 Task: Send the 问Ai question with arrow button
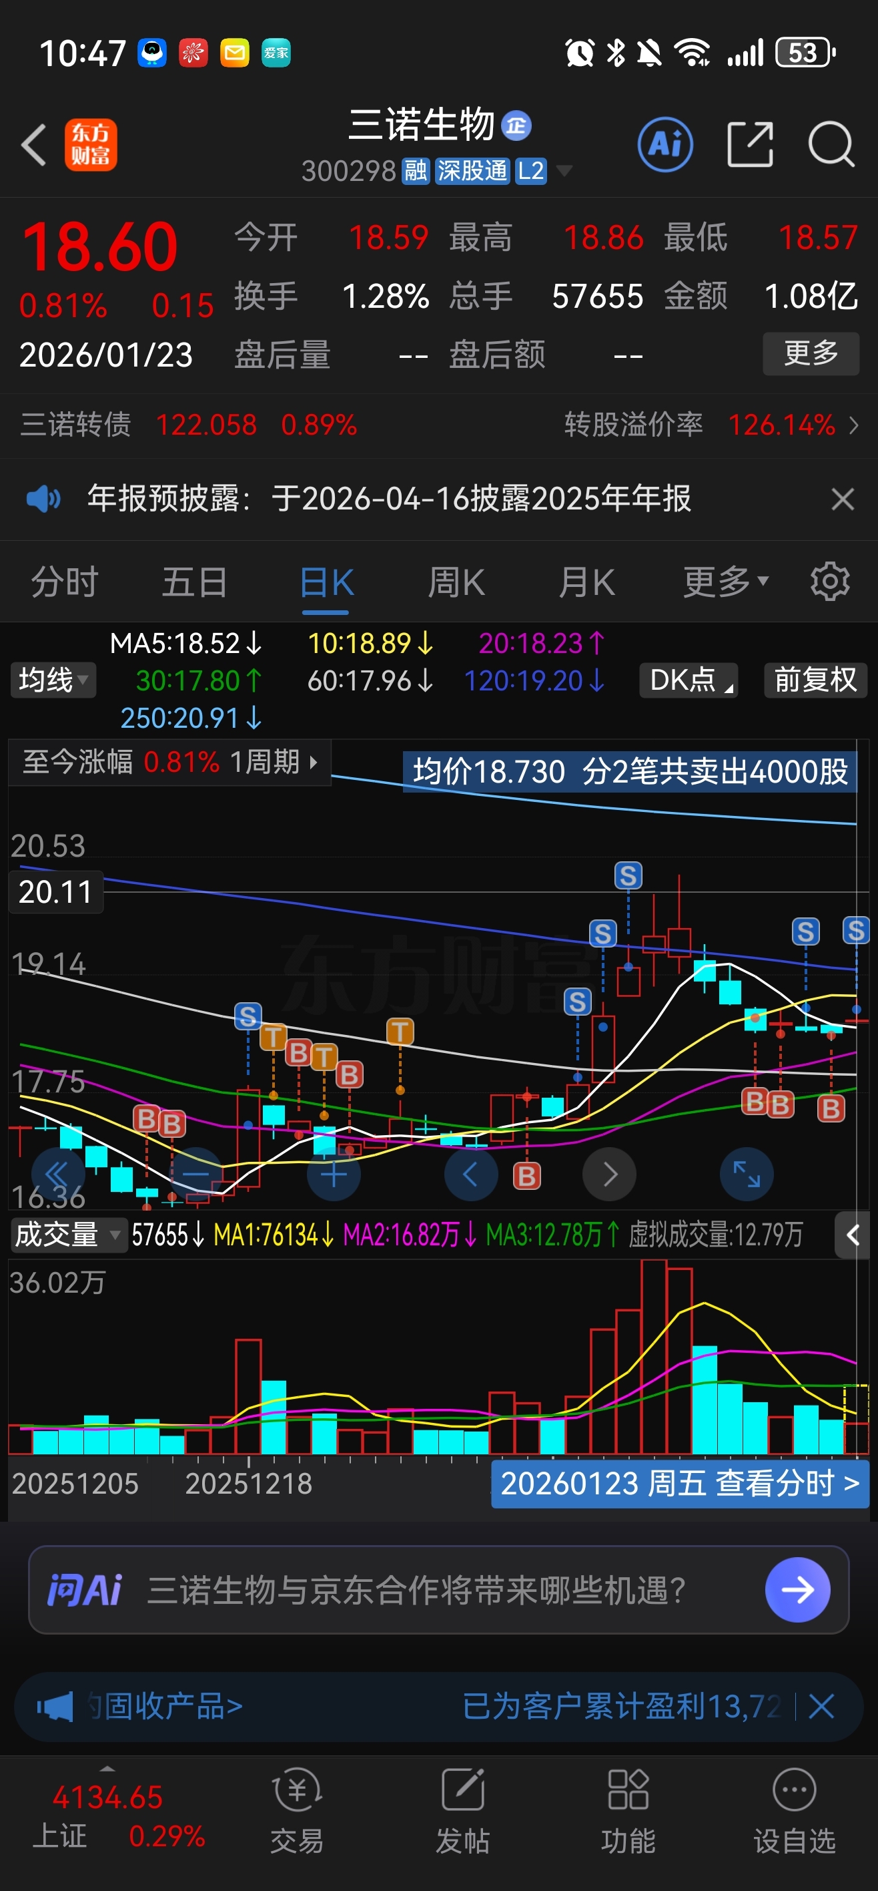pyautogui.click(x=797, y=1589)
